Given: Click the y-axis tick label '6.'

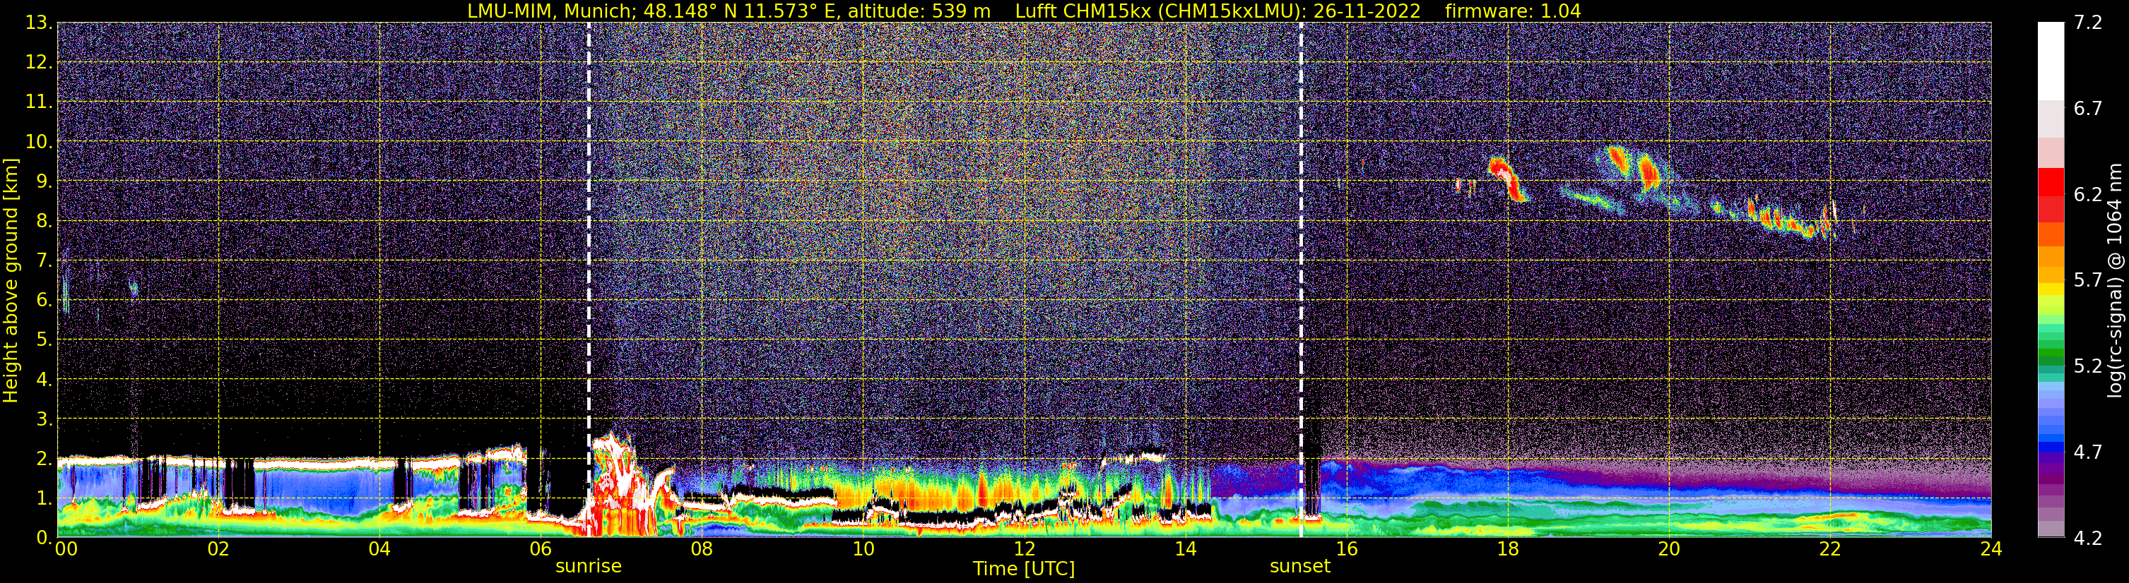Looking at the screenshot, I should point(44,301).
